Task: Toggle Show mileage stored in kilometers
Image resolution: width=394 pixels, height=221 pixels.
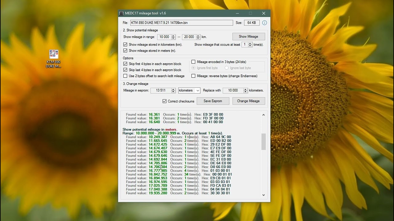Action: pyautogui.click(x=125, y=45)
